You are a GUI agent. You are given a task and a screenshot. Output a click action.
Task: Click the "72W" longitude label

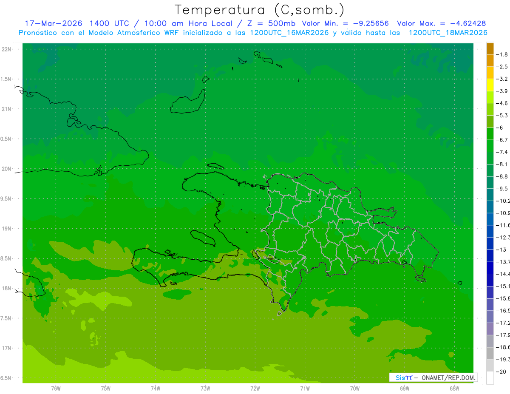click(255, 388)
